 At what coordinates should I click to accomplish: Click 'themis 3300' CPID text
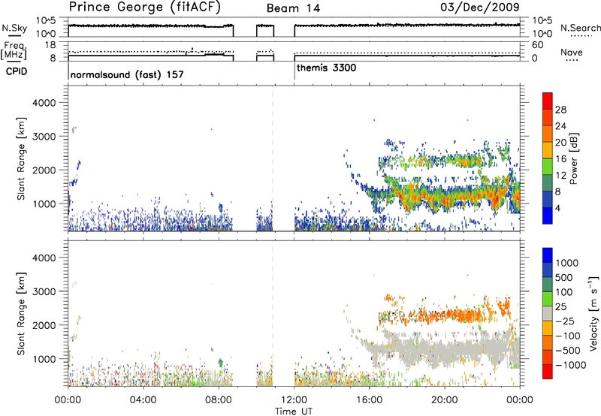pos(327,68)
